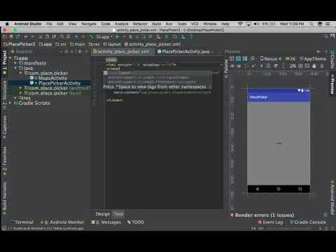The height and width of the screenshot is (252, 336).
Task: Switch to the Design tab
Action: tap(102, 214)
